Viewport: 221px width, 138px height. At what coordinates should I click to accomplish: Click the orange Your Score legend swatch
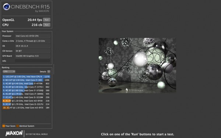tap(4, 126)
